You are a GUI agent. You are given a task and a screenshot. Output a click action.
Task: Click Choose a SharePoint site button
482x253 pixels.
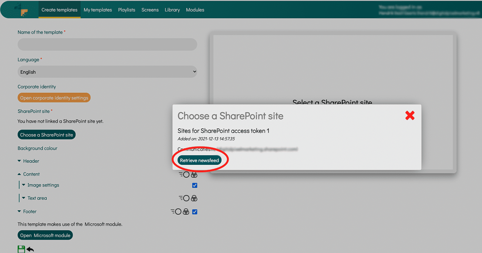[46, 135]
